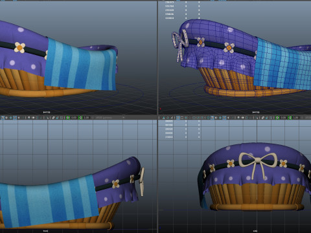The image size is (311, 233).
Task: Click Use All Lights in front view toolbar
Action: (19, 118)
